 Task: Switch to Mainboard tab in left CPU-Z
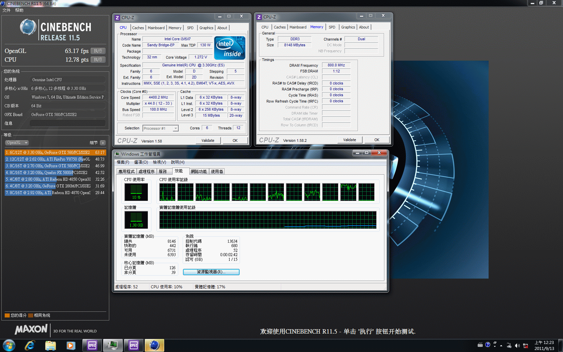(156, 28)
